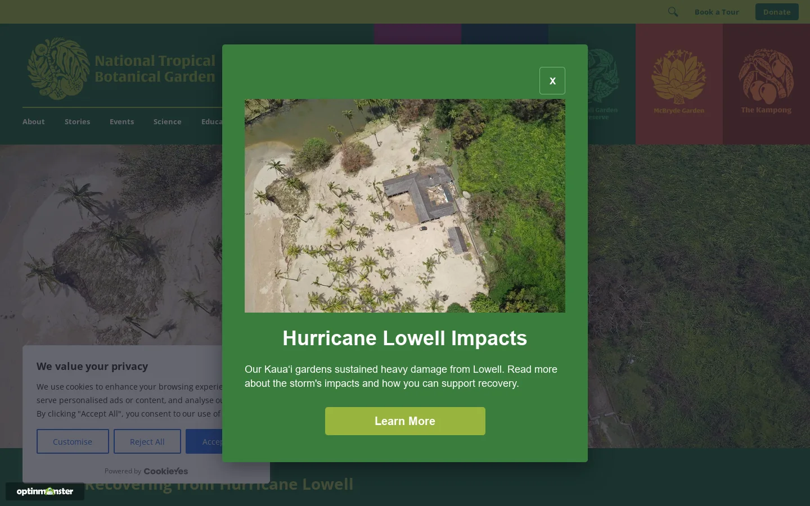Viewport: 810px width, 506px height.
Task: Open the Stories menu item
Action: tap(77, 121)
